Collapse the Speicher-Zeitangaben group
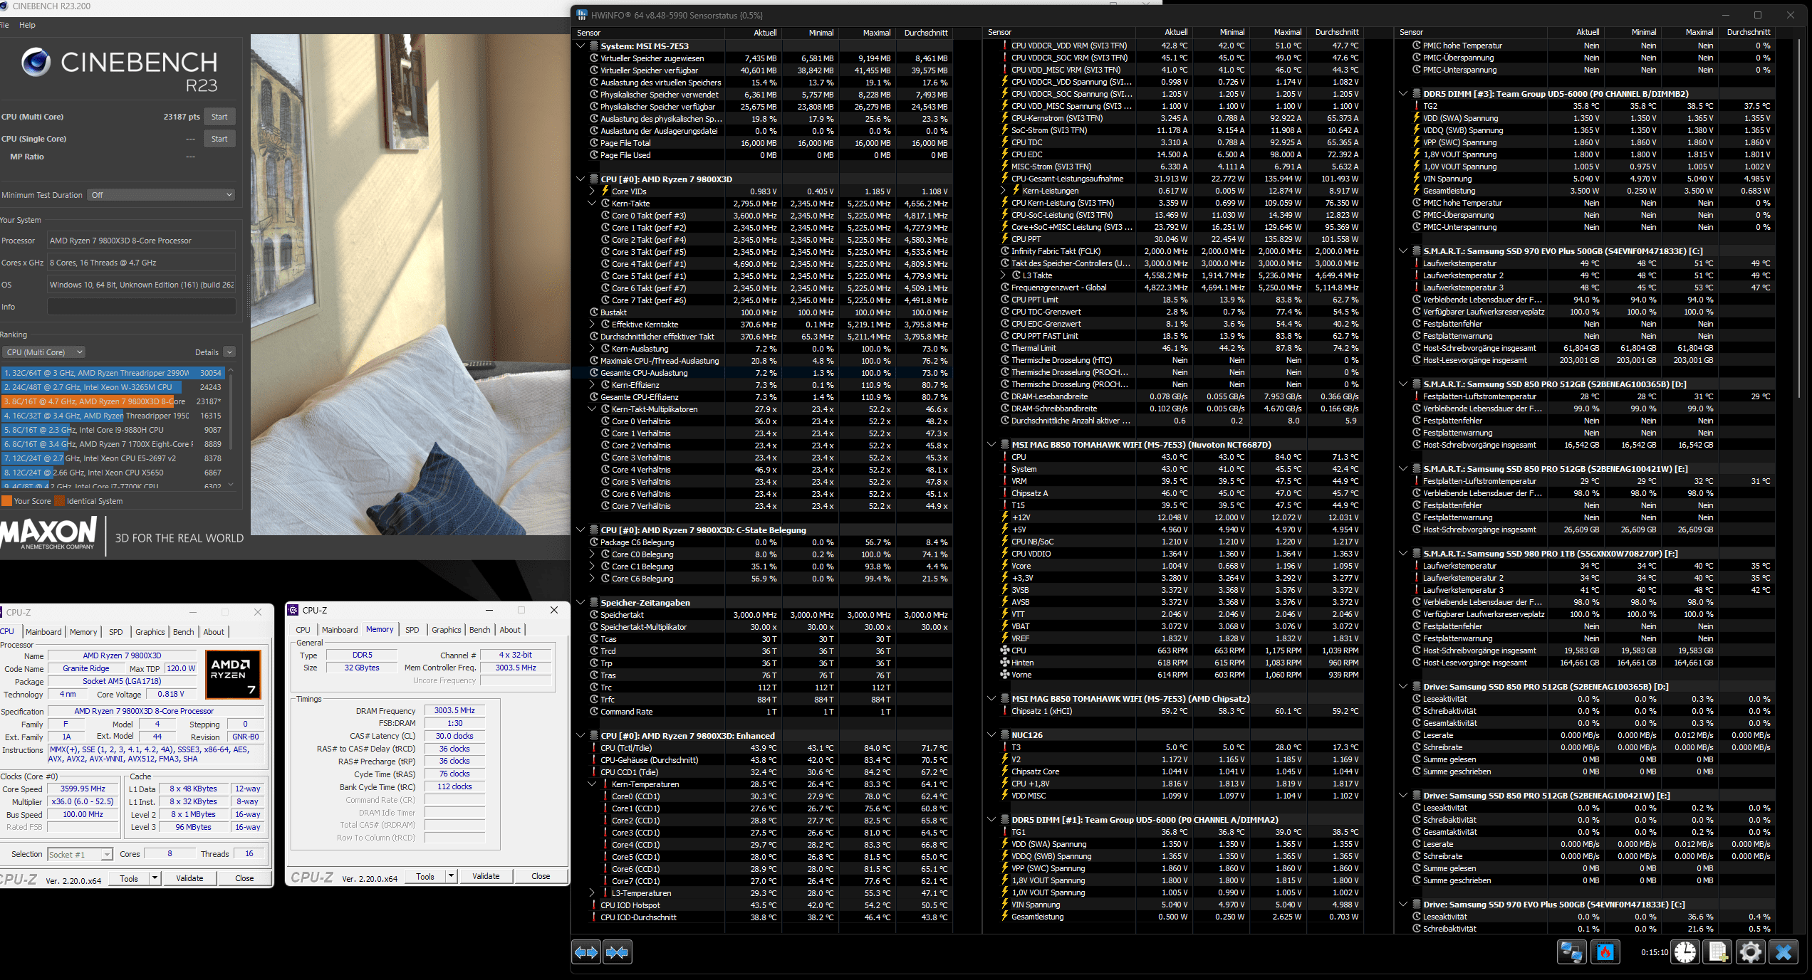Image resolution: width=1812 pixels, height=980 pixels. [x=581, y=603]
